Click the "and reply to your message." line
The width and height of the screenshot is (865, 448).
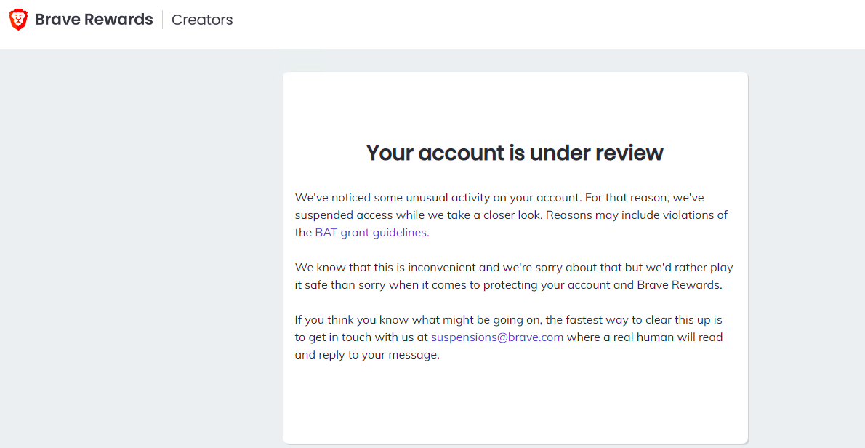pos(367,356)
